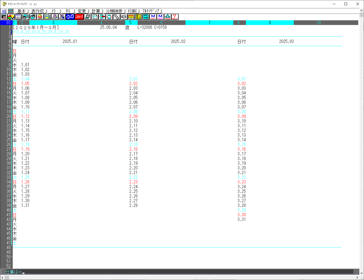
Task: Click the red エスケープ button
Action: tap(79, 17)
